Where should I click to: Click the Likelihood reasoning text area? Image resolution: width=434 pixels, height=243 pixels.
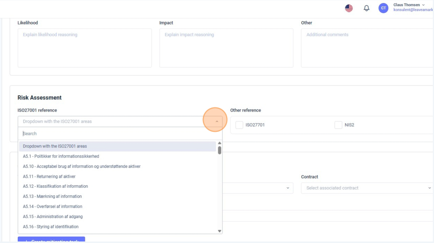tap(84, 48)
